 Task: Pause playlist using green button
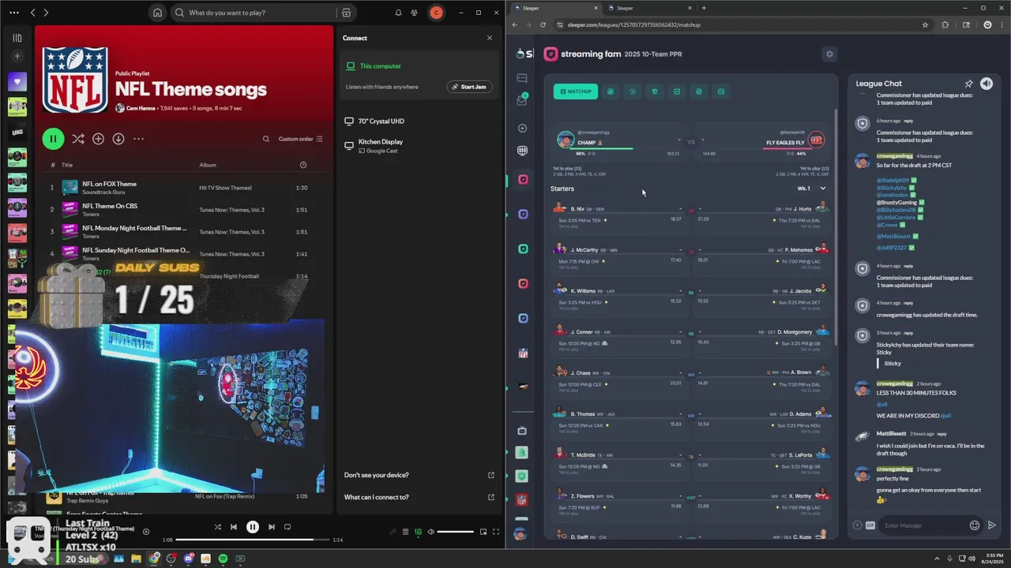click(53, 139)
